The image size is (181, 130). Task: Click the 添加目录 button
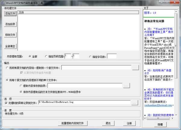point(10,24)
